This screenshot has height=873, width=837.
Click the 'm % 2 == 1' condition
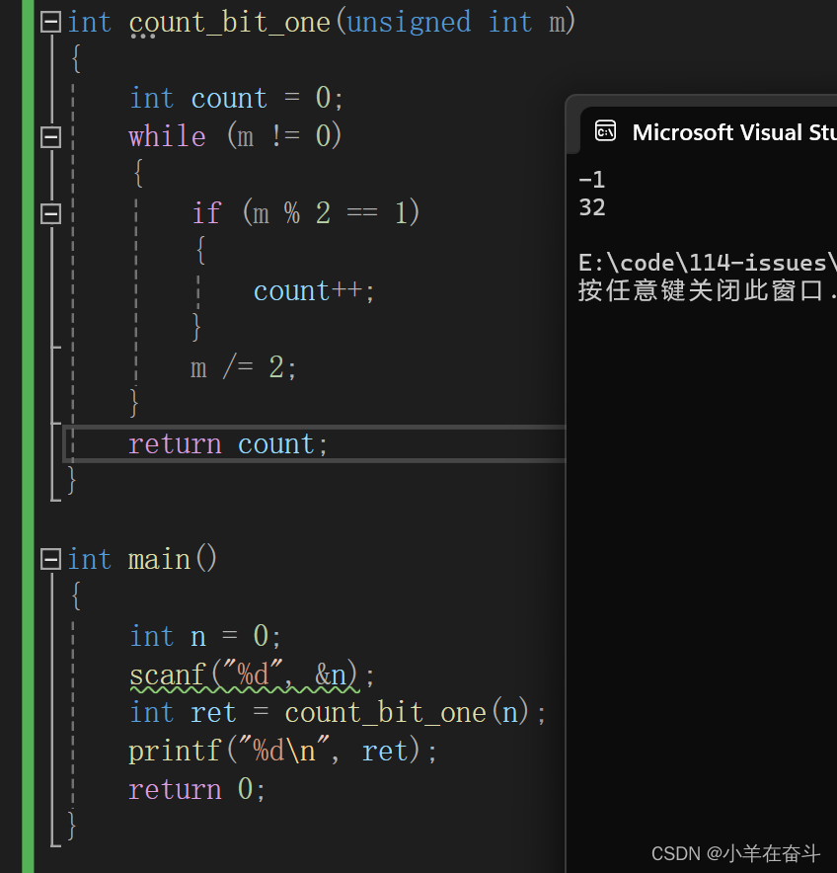331,213
